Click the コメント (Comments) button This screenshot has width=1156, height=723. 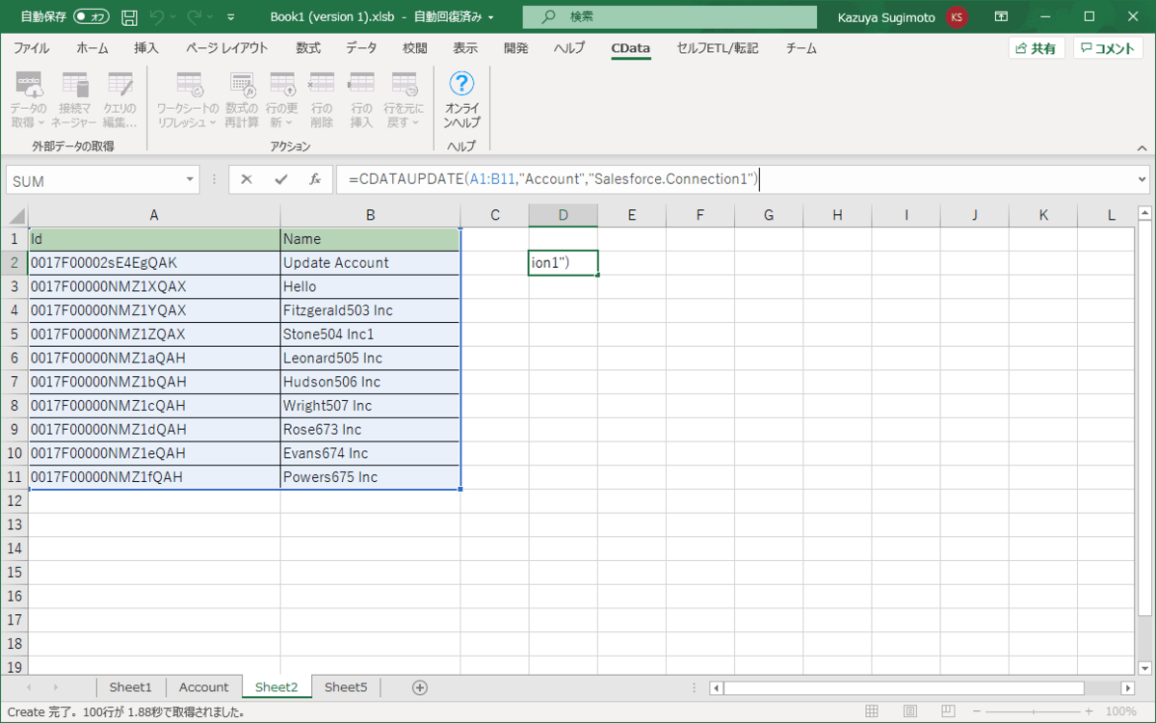point(1107,46)
